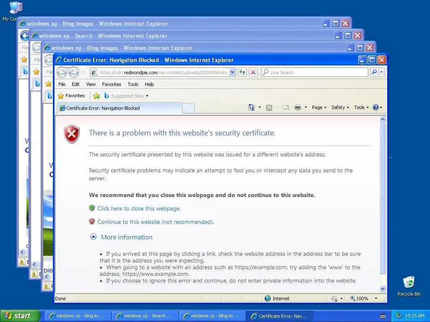Click the scroll up arrow of the page

[x=383, y=119]
